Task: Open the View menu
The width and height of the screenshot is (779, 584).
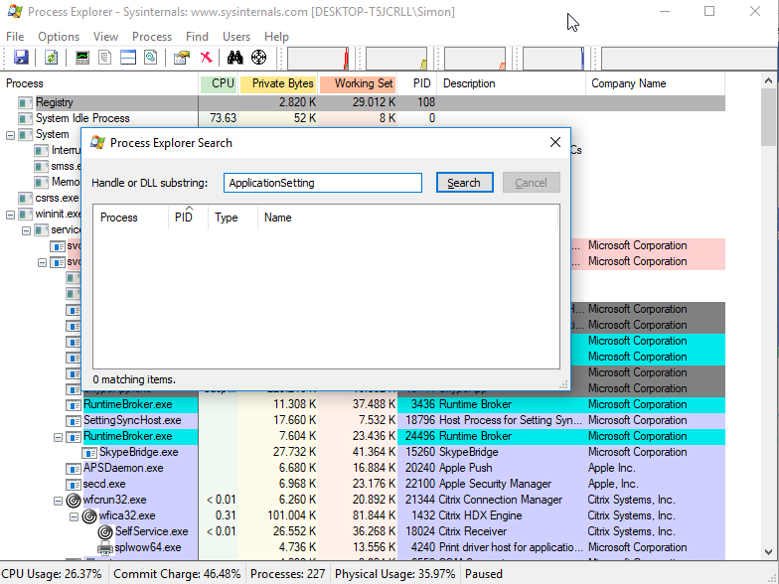Action: tap(105, 37)
